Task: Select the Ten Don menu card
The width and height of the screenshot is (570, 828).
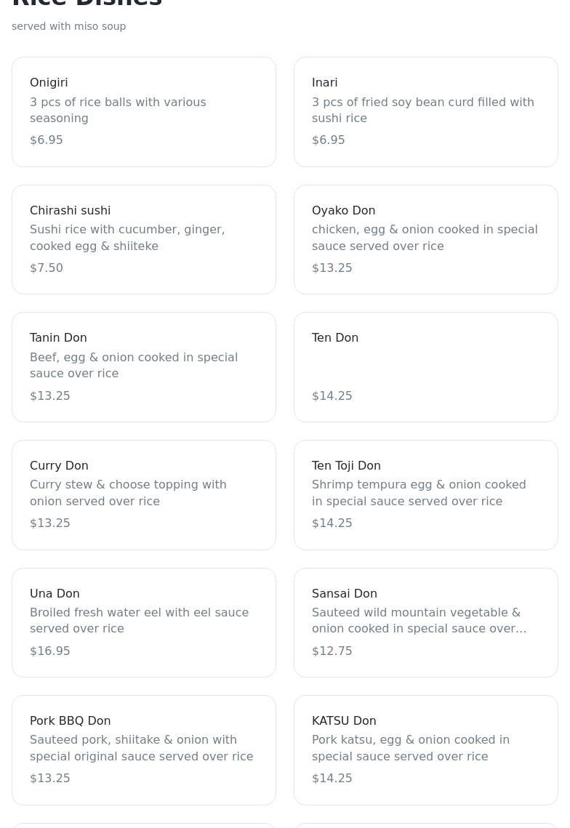Action: pyautogui.click(x=426, y=367)
